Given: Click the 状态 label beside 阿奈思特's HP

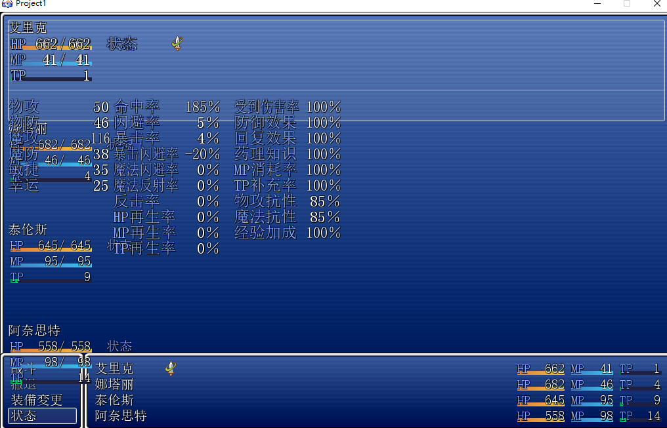Looking at the screenshot, I should [x=119, y=346].
